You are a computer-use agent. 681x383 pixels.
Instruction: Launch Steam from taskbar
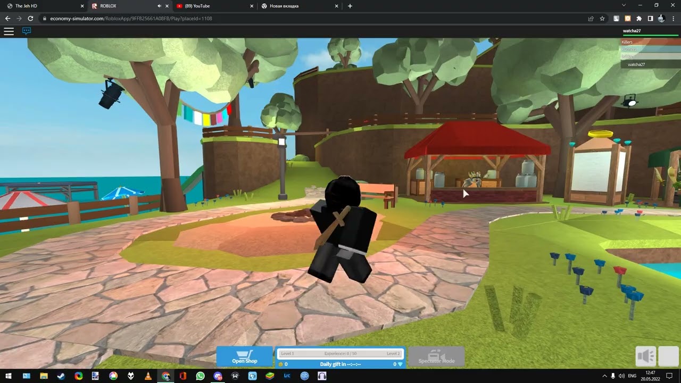(61, 376)
